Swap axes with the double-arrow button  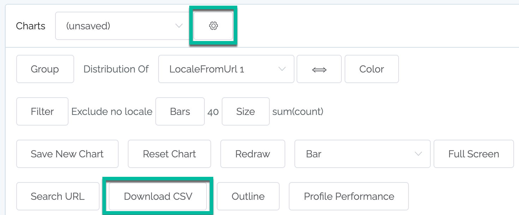click(x=319, y=69)
